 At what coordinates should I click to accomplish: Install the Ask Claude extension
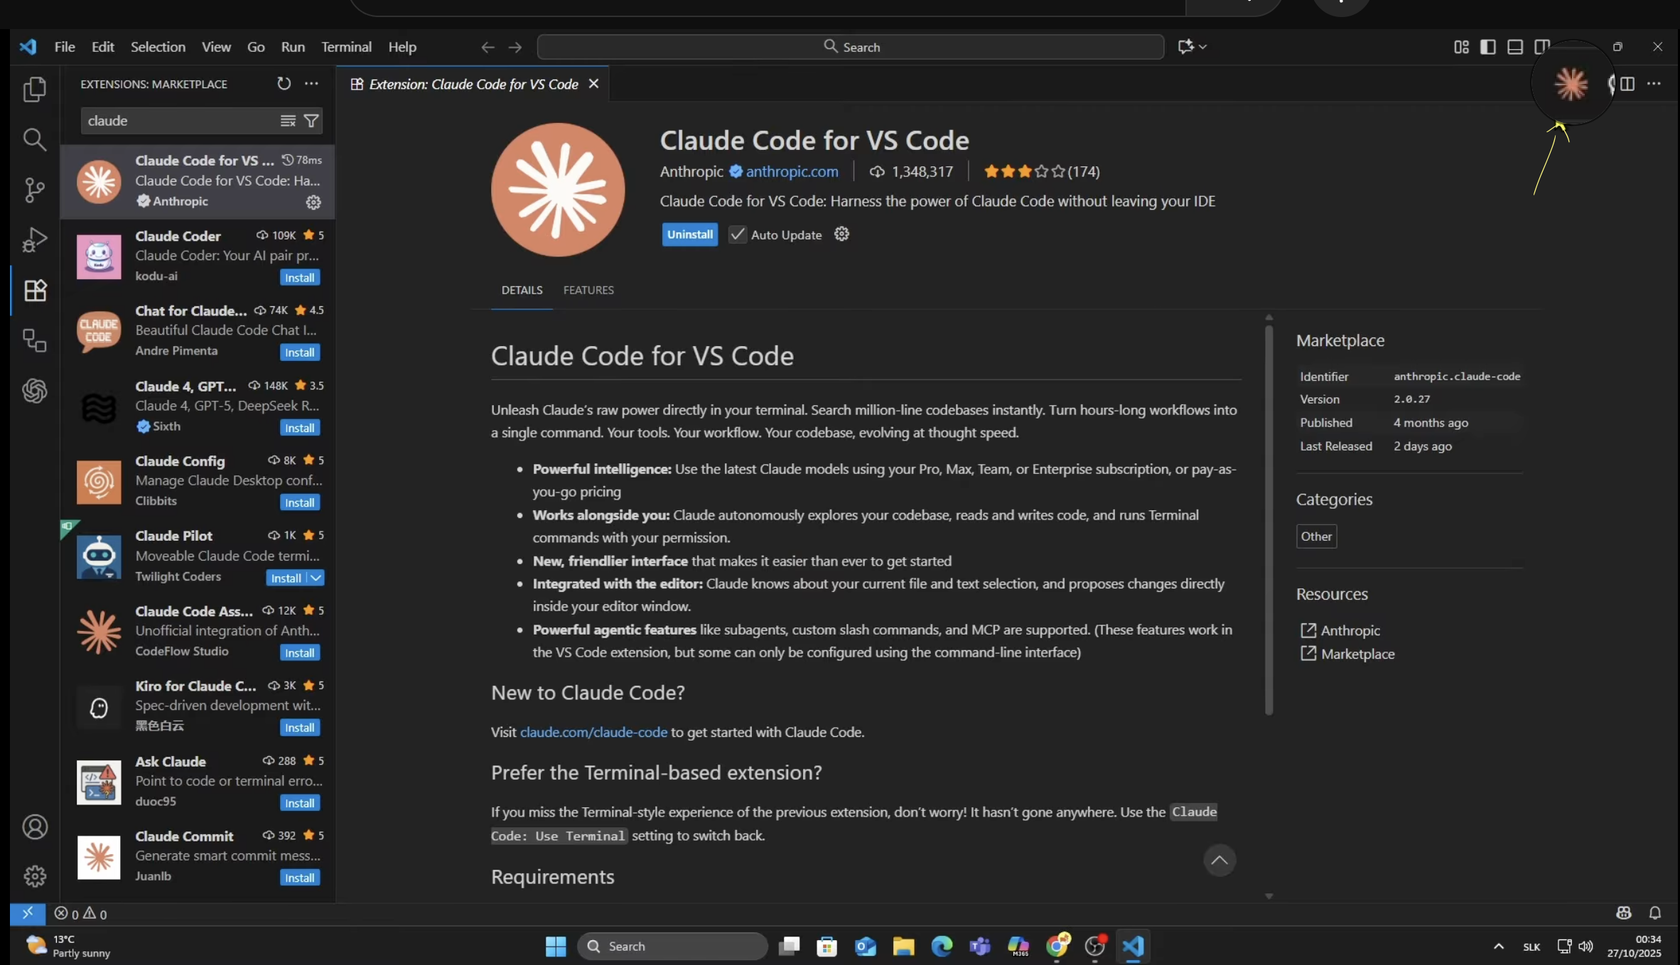click(x=299, y=803)
